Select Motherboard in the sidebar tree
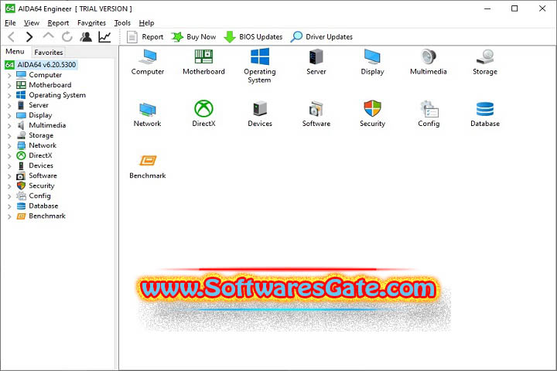The width and height of the screenshot is (557, 371). click(50, 85)
